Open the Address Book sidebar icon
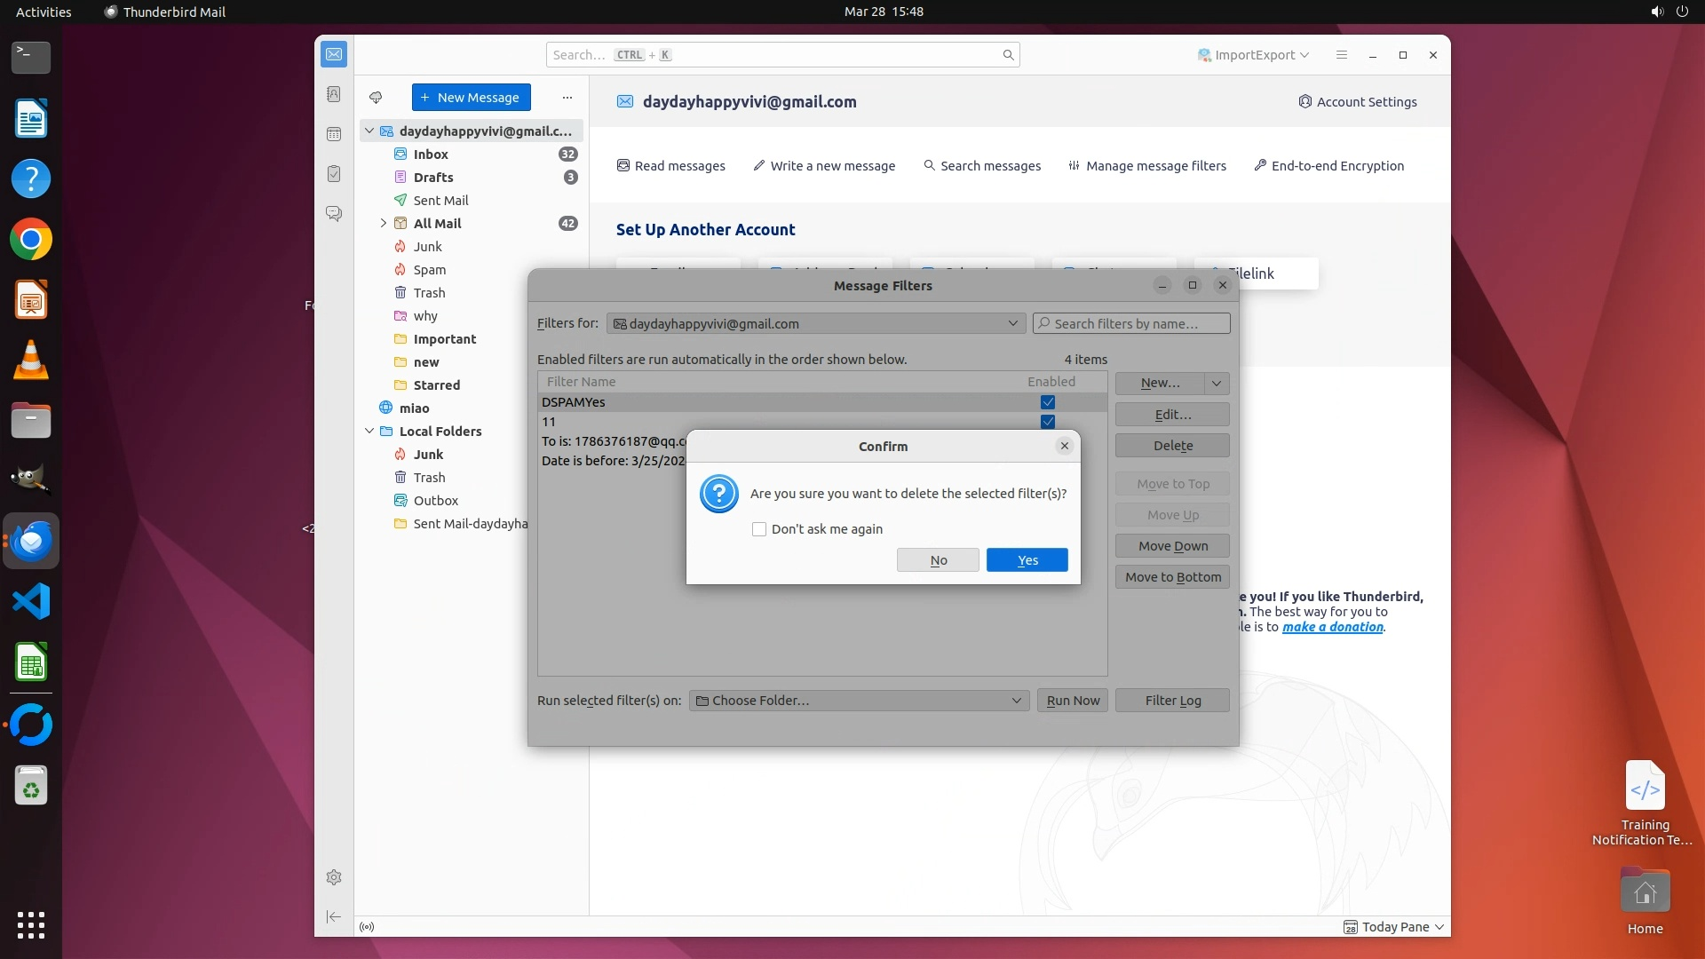This screenshot has height=959, width=1705. coord(334,94)
